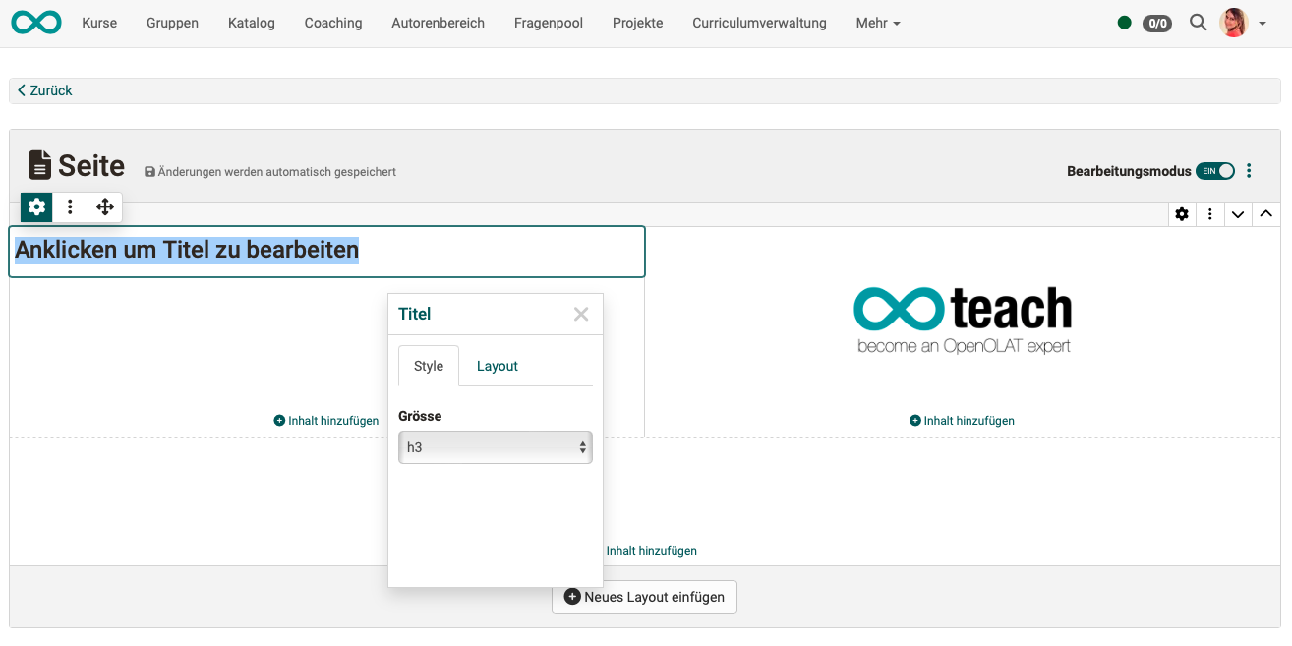This screenshot has height=646, width=1292.
Task: Click the user avatar picture
Action: pyautogui.click(x=1233, y=23)
